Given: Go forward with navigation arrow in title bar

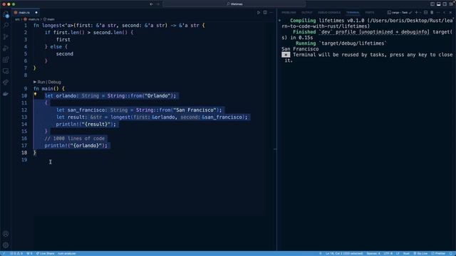Looking at the screenshot, I should pyautogui.click(x=158, y=4).
